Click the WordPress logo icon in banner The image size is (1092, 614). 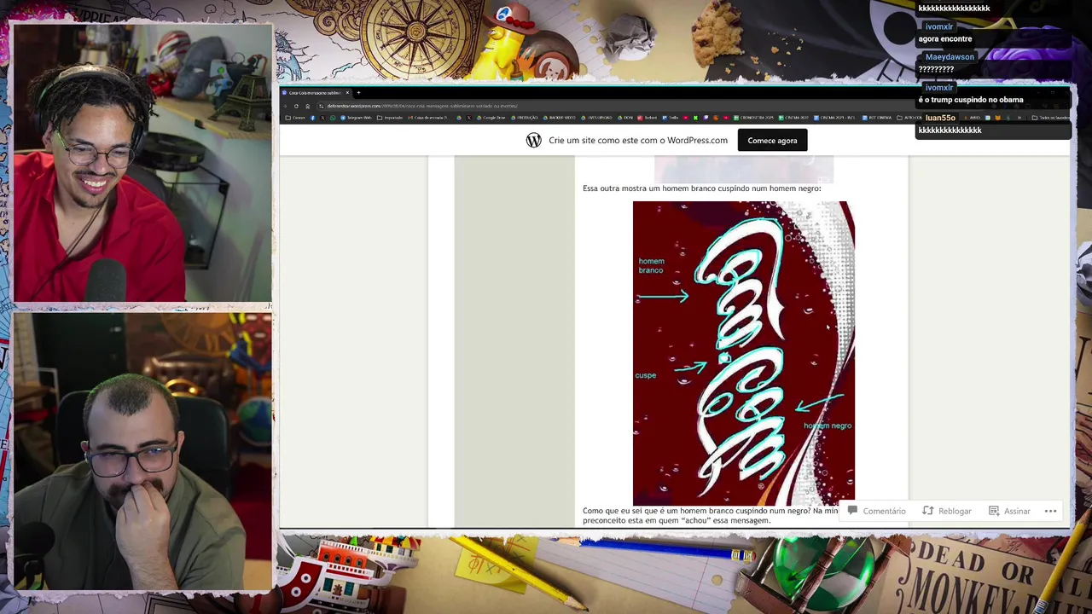533,141
